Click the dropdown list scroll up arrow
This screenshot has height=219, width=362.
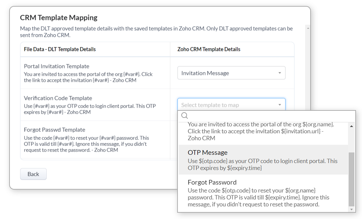(352, 126)
